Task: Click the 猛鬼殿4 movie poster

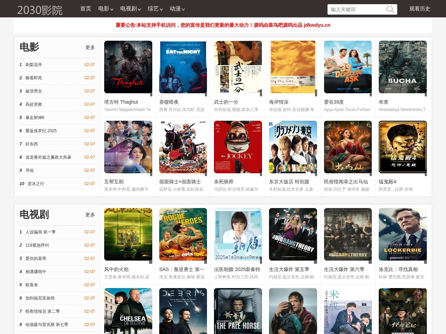Action: click(x=402, y=147)
